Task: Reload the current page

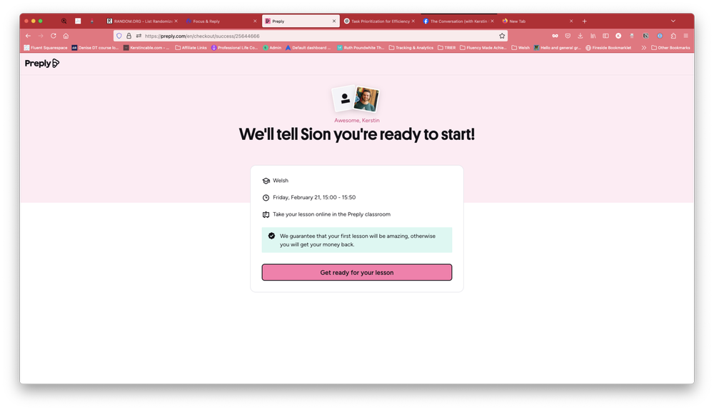Action: [54, 36]
